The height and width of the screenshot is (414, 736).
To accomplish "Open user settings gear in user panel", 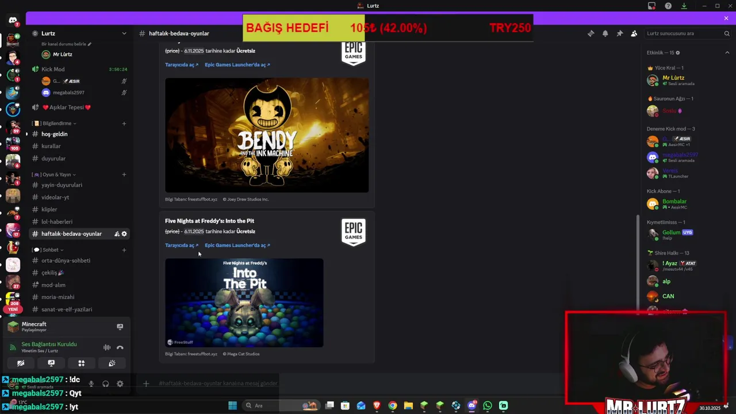I will (120, 384).
